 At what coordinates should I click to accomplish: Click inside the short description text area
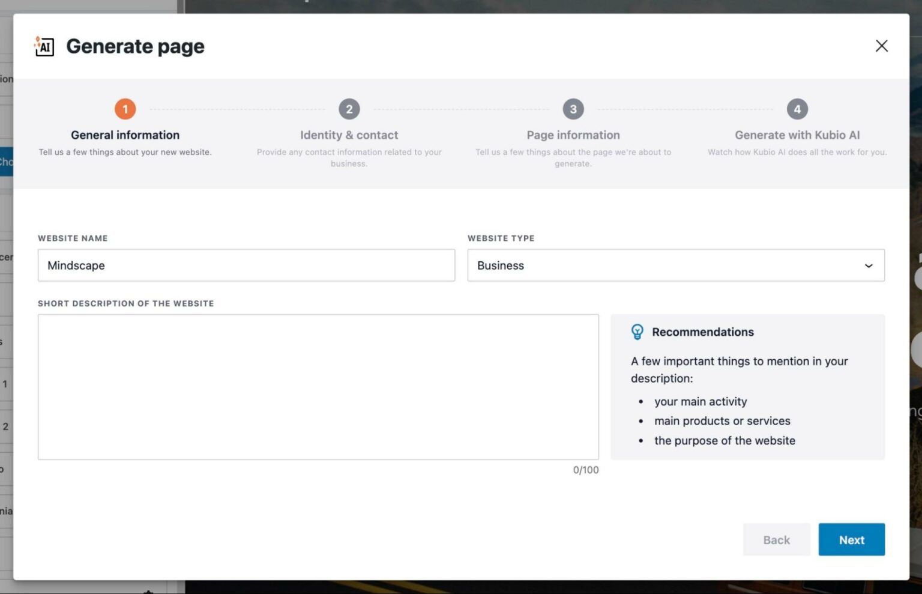coord(318,386)
